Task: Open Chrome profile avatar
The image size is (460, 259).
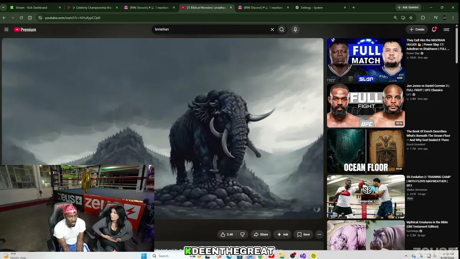Action: pyautogui.click(x=445, y=18)
